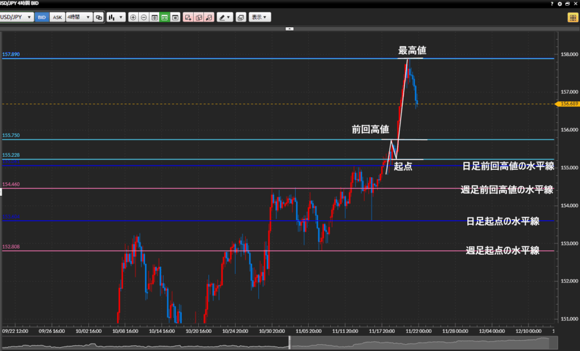Click the zoom out magnifier icon

pyautogui.click(x=144, y=18)
